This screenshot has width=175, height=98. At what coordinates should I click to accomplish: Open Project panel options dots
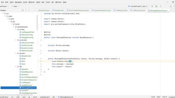(x=32, y=10)
